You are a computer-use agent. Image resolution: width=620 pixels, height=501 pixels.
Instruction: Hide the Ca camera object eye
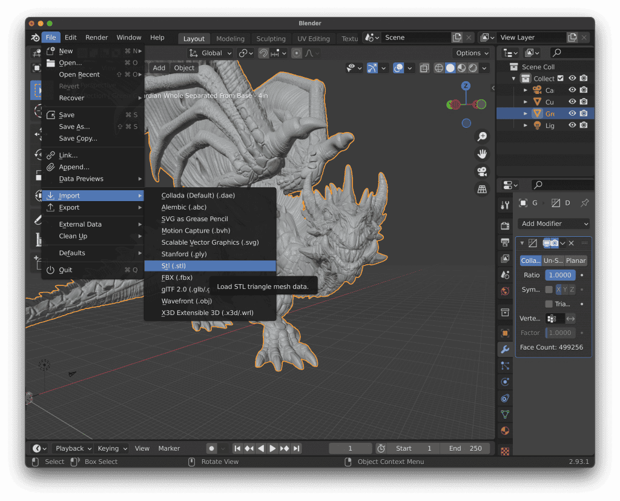(x=572, y=90)
